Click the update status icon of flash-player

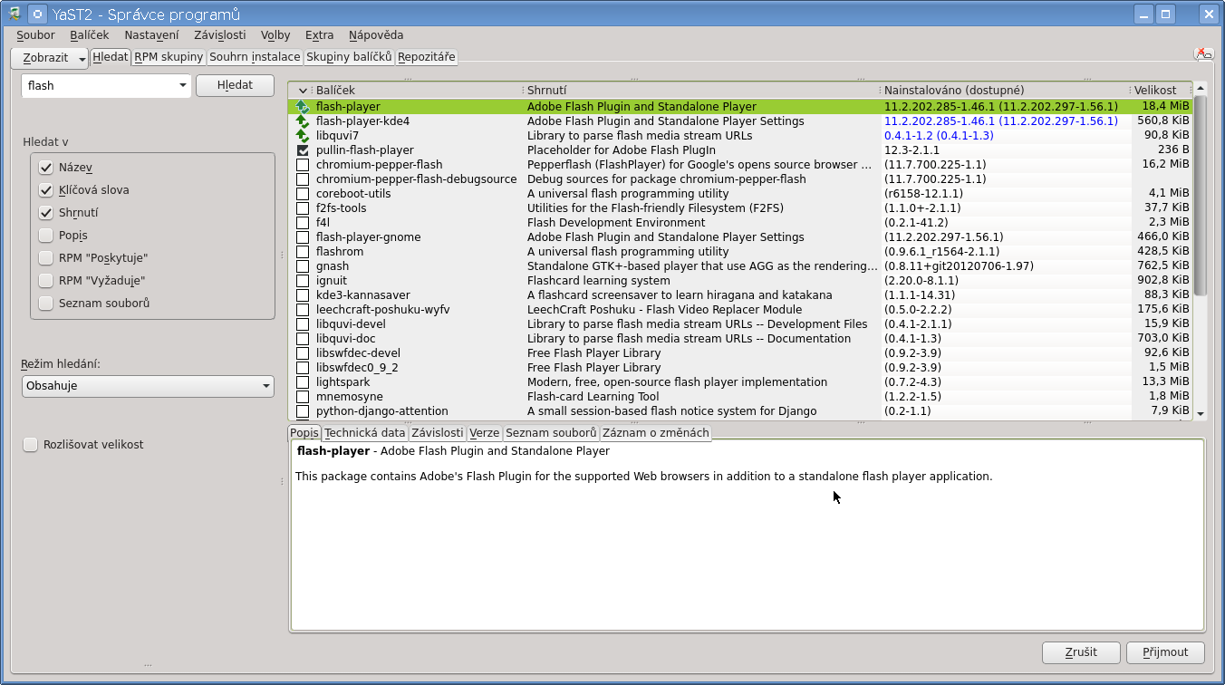point(303,107)
